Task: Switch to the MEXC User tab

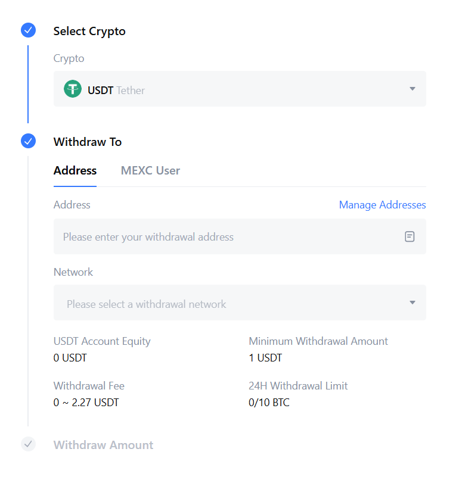Action: click(150, 170)
